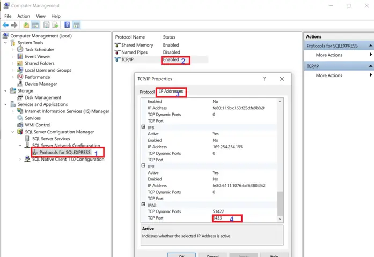Viewport: 374px width, 257px height.
Task: Click the Protocol Name column header
Action: point(130,37)
